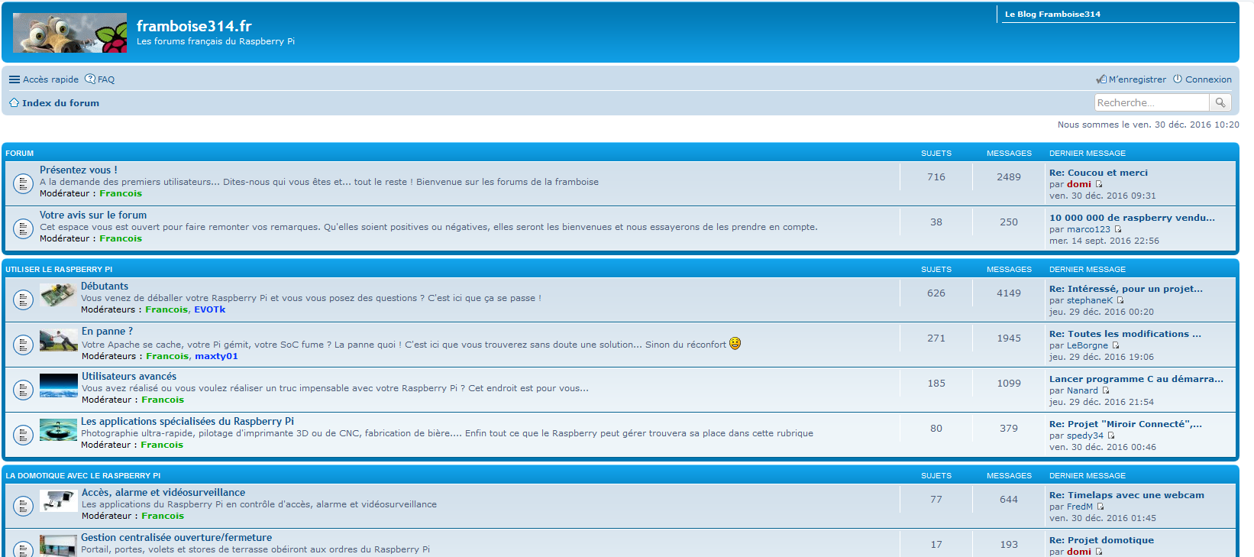The height and width of the screenshot is (557, 1254).
Task: Open the FAQ page
Action: (100, 79)
